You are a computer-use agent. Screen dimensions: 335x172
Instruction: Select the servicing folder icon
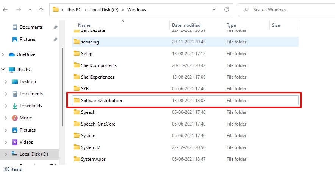click(x=77, y=42)
